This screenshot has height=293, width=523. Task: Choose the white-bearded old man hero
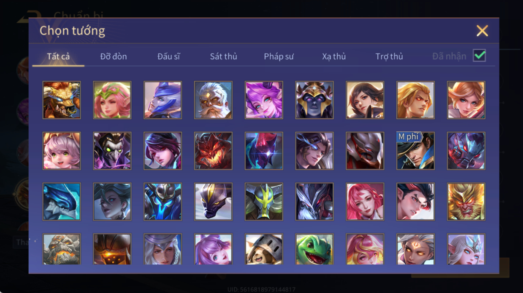213,100
